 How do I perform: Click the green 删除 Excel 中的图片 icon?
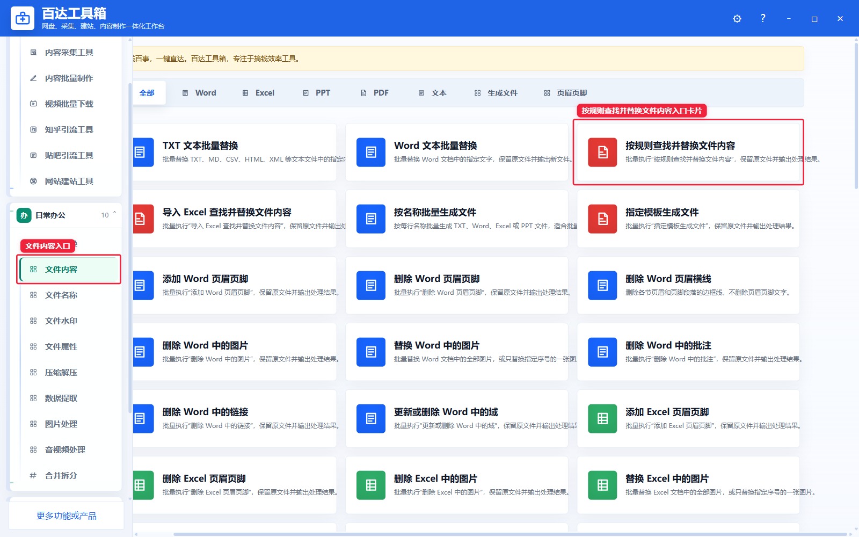[371, 485]
